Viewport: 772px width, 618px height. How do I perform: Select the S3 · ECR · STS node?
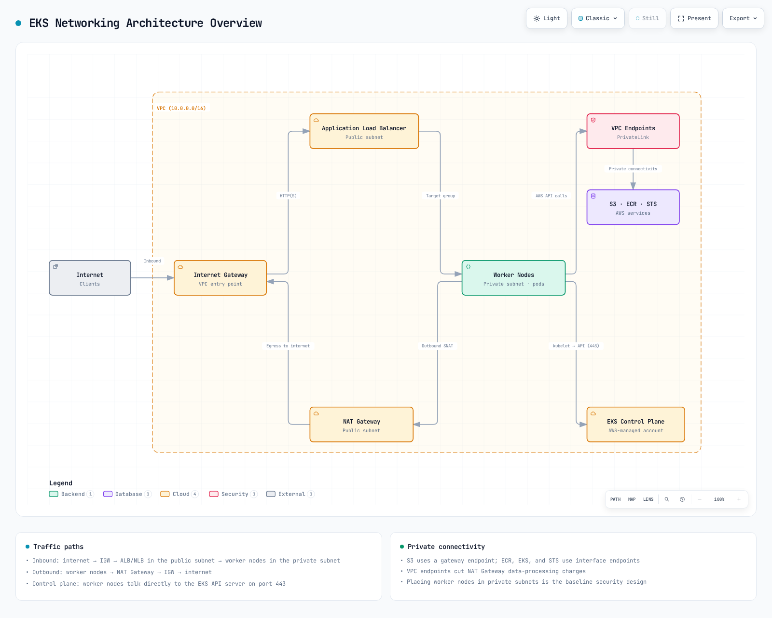(633, 207)
